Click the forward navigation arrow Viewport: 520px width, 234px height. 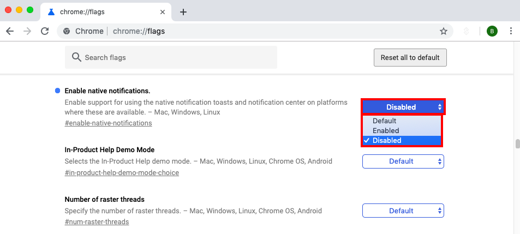[x=27, y=31]
